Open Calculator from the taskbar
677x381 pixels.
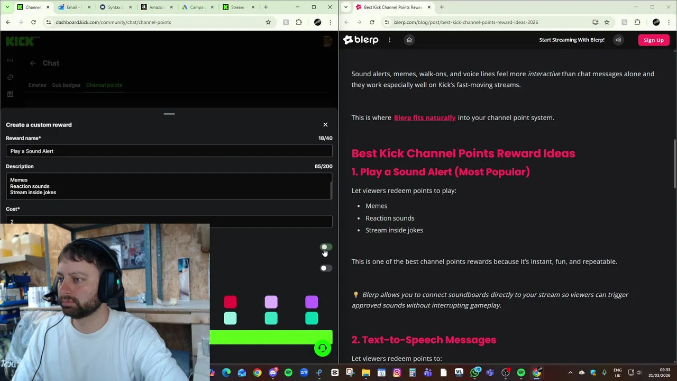412,373
